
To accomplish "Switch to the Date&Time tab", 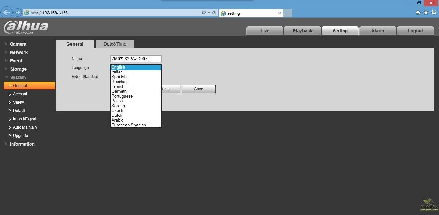I will [115, 44].
